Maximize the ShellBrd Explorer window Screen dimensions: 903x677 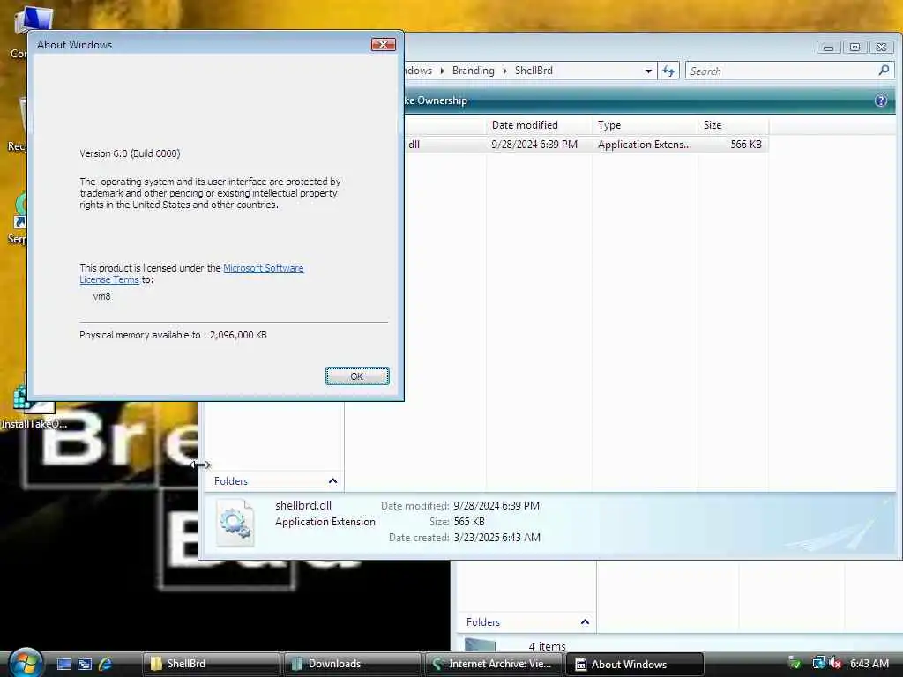point(854,48)
